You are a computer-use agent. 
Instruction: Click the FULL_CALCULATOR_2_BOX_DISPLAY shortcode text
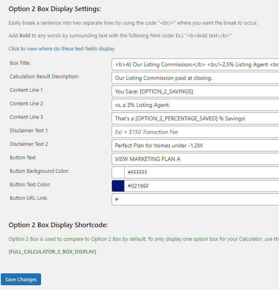point(52,251)
